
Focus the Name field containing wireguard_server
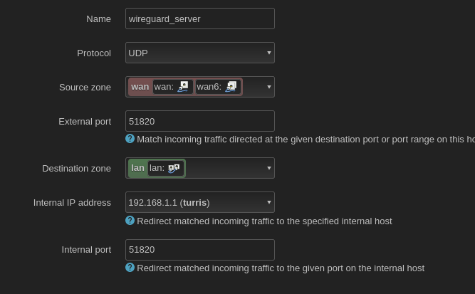(x=200, y=19)
